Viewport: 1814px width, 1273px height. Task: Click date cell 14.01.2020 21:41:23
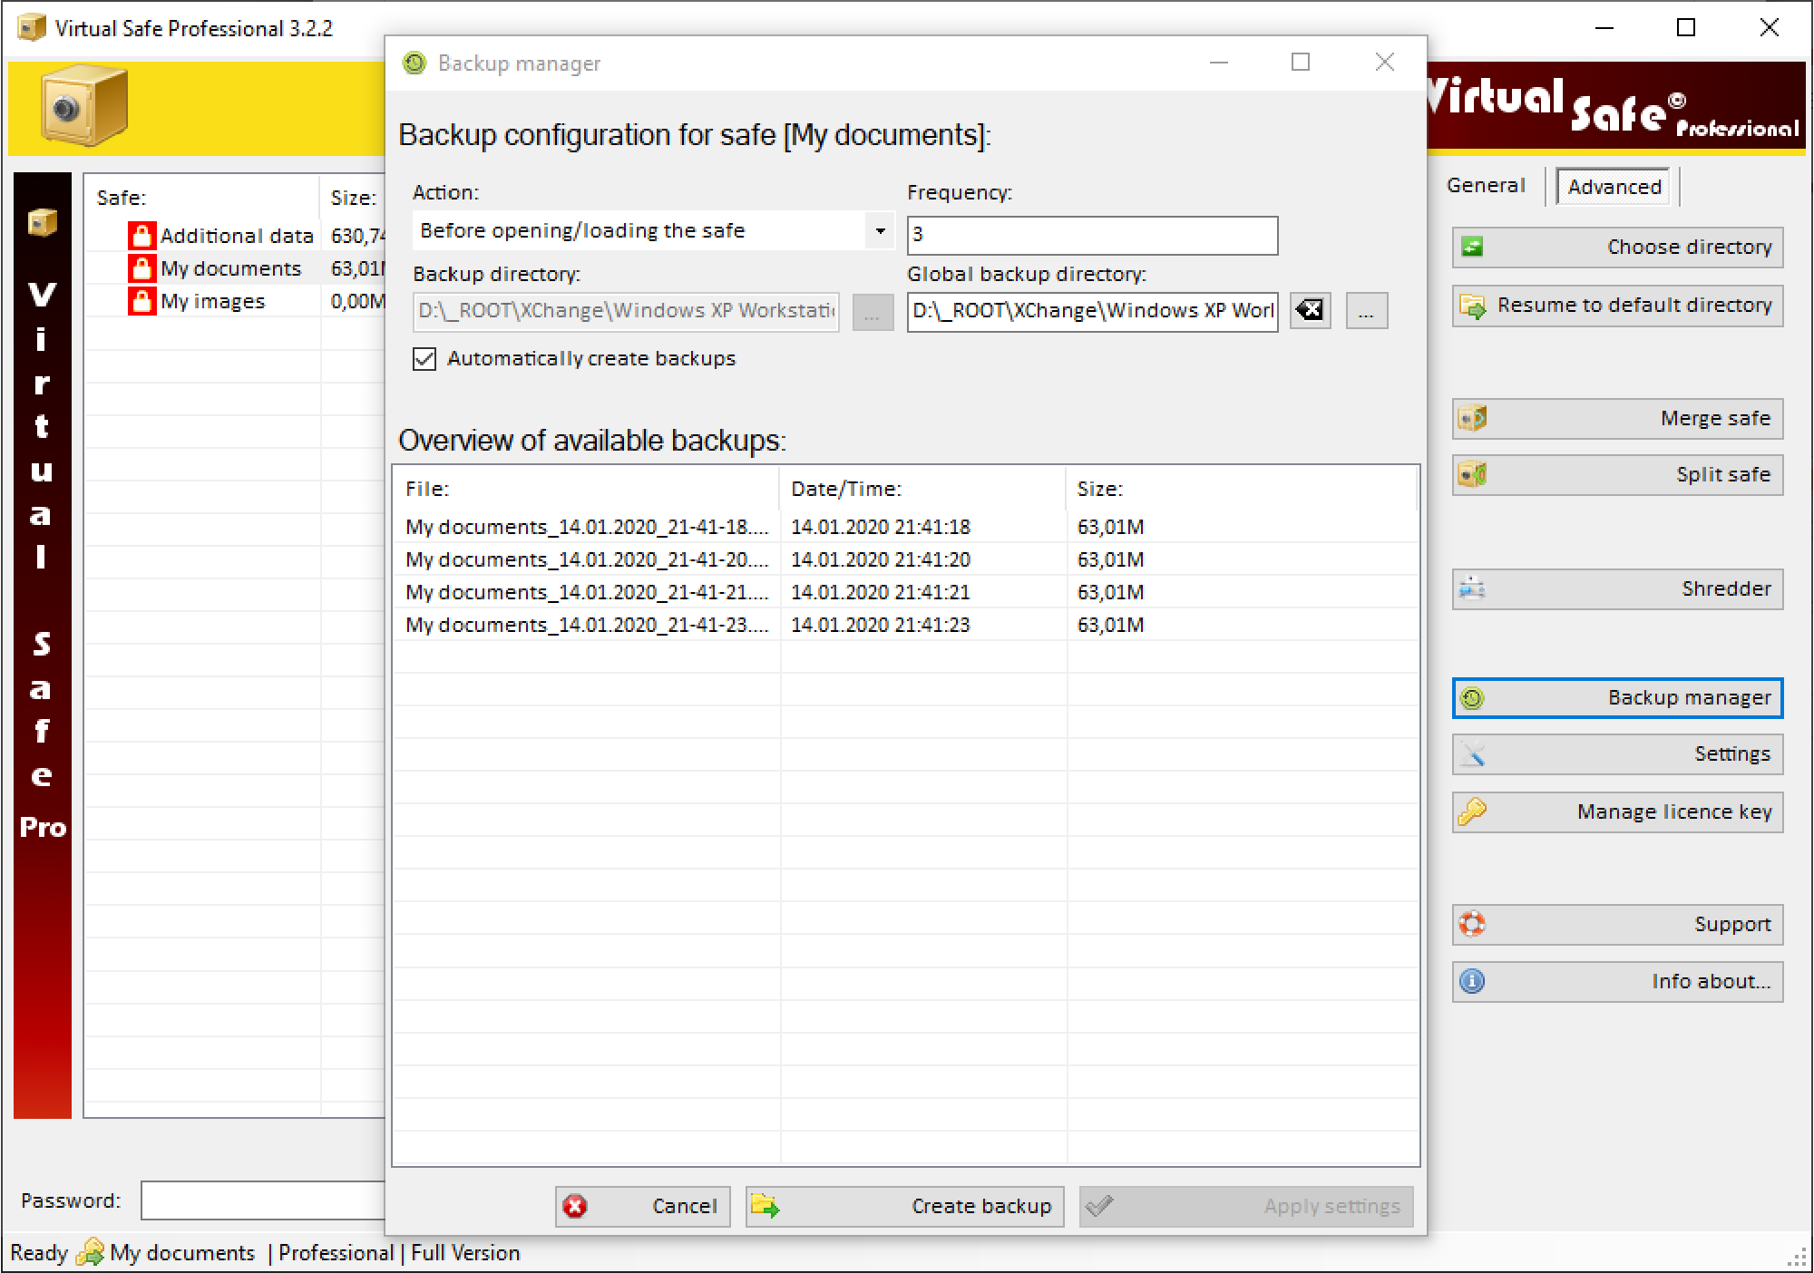(880, 625)
